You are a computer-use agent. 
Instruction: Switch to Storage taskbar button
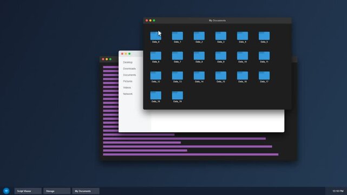57,191
